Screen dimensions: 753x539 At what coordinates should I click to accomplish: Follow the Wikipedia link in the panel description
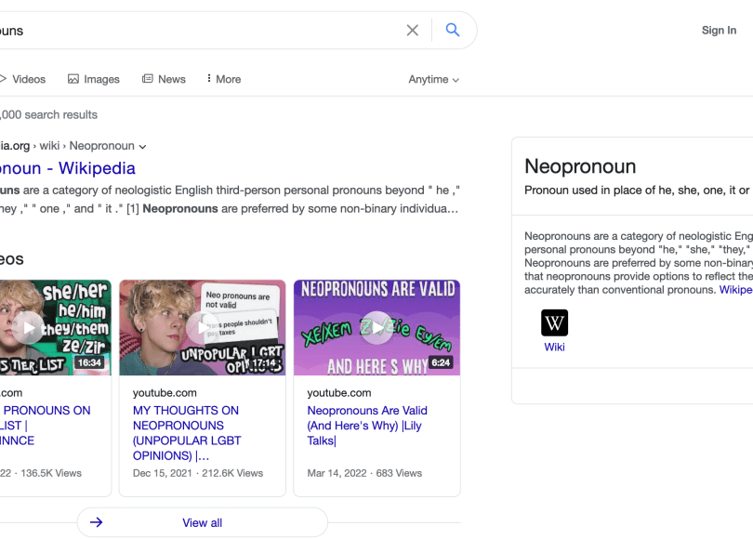(x=735, y=290)
